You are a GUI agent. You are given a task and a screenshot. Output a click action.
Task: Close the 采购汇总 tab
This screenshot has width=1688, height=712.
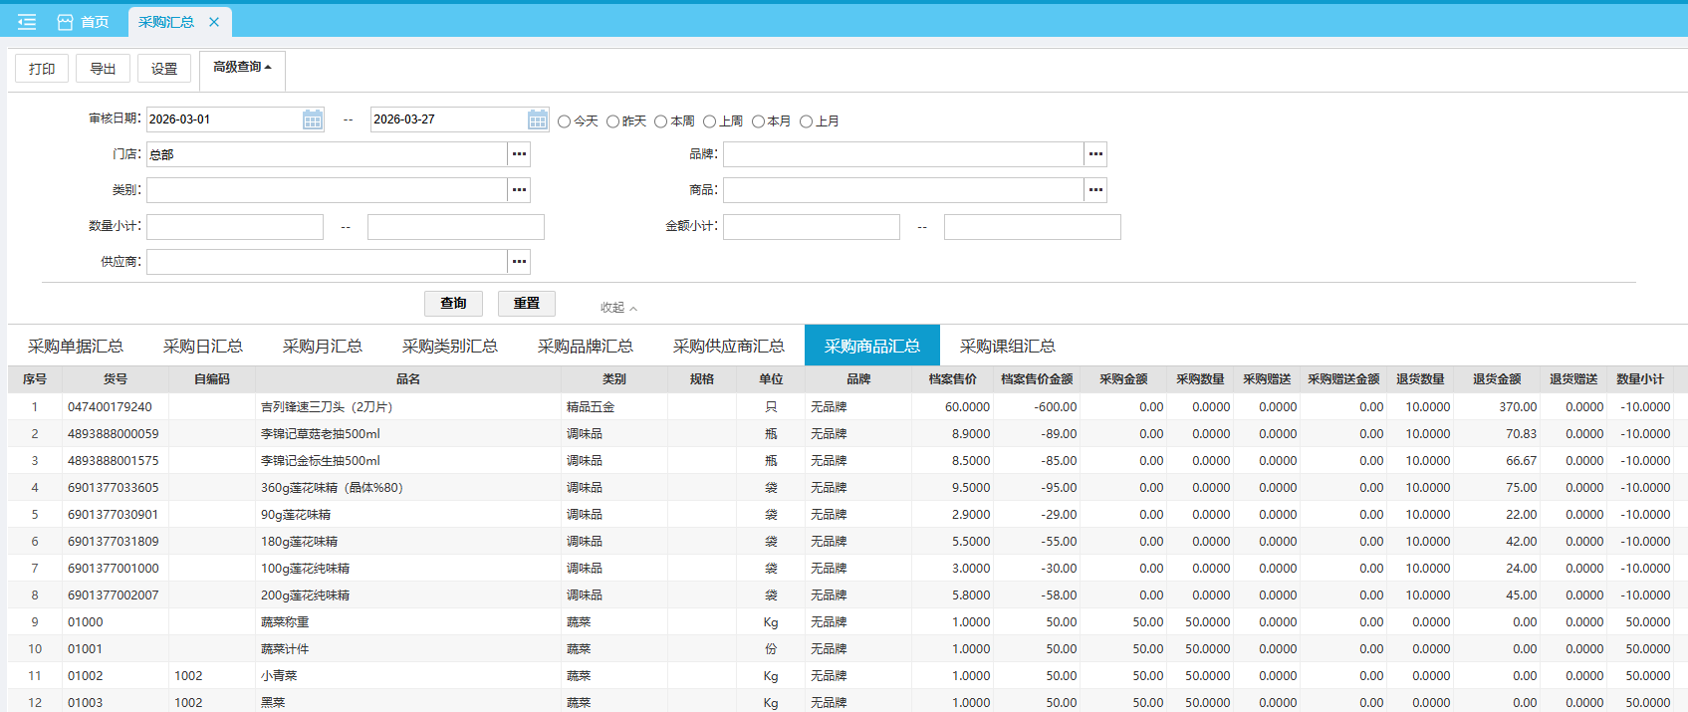click(x=214, y=22)
